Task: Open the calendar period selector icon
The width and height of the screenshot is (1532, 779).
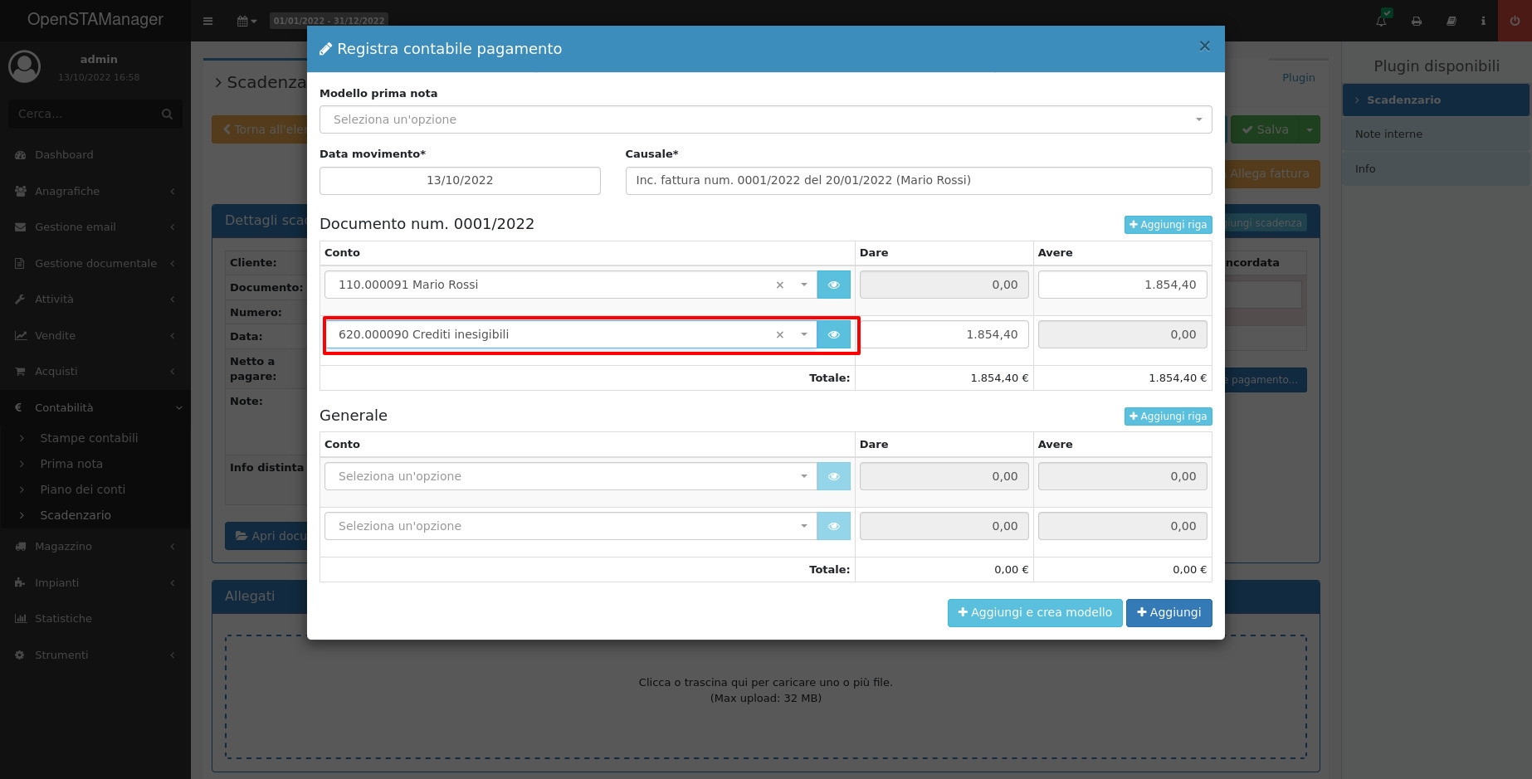Action: coord(246,21)
